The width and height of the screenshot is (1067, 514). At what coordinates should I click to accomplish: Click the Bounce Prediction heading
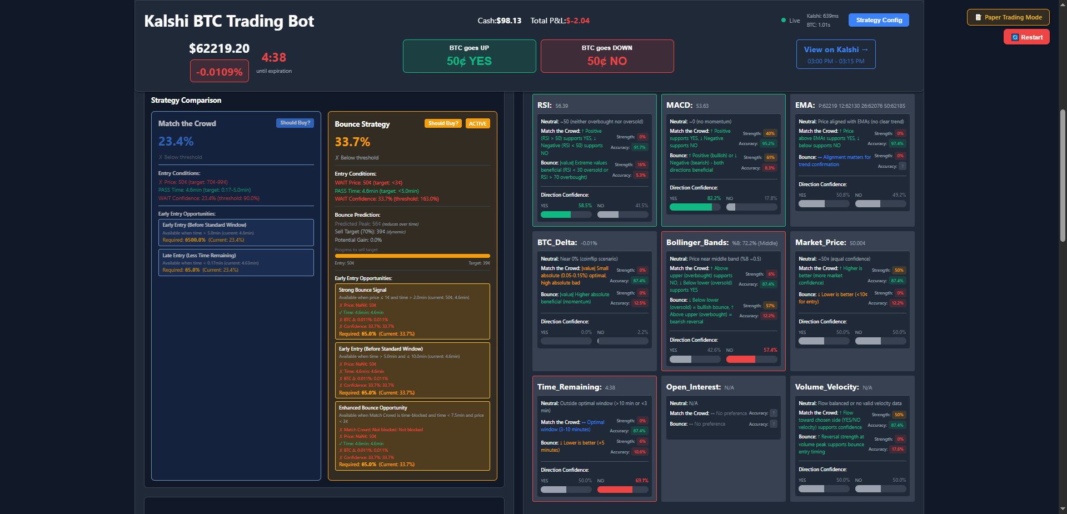click(x=357, y=215)
